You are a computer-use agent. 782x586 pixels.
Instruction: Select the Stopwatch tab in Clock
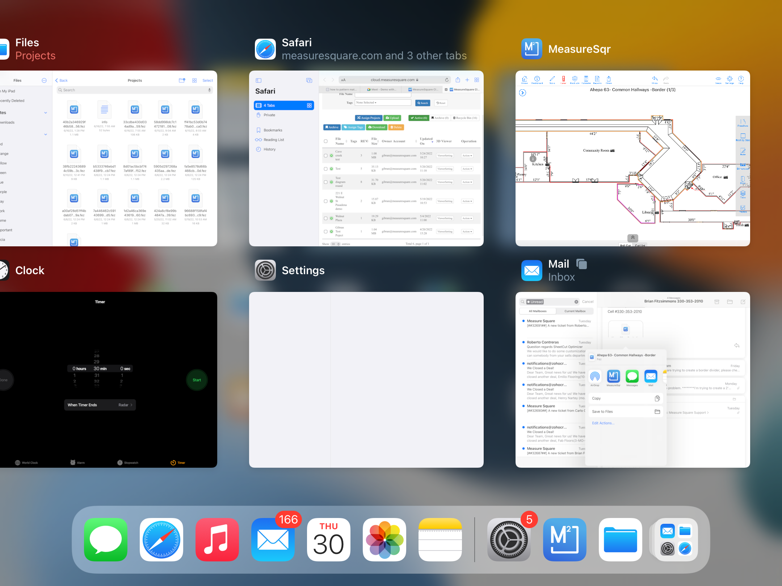tap(127, 463)
